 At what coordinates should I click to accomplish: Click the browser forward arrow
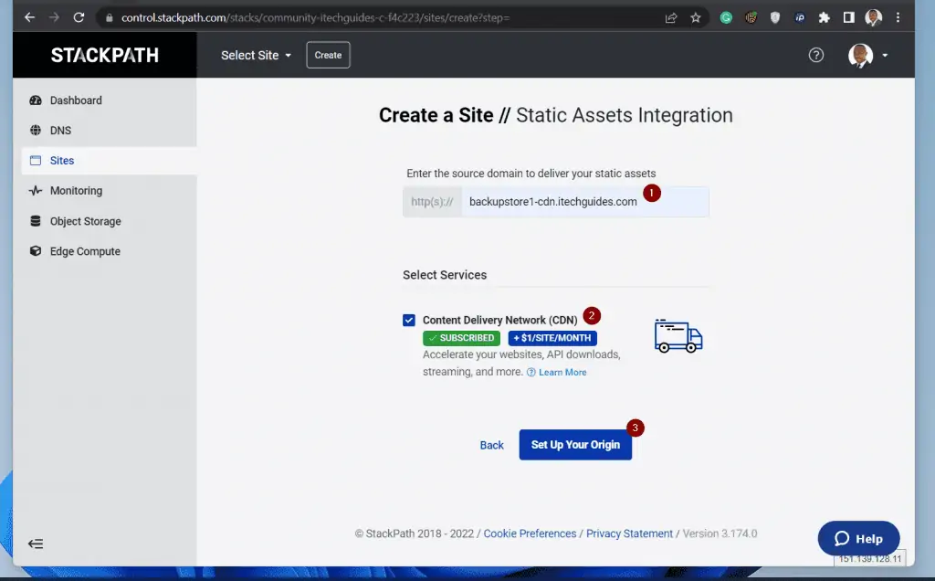click(54, 17)
